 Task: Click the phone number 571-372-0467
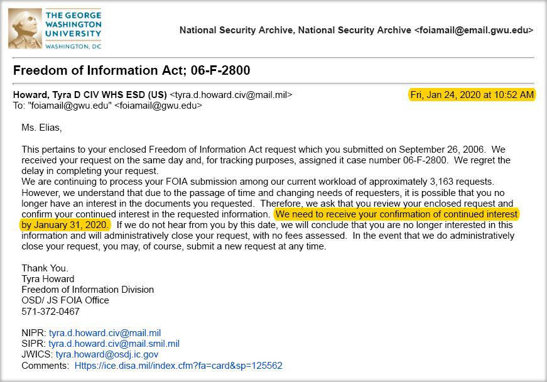pos(51,311)
